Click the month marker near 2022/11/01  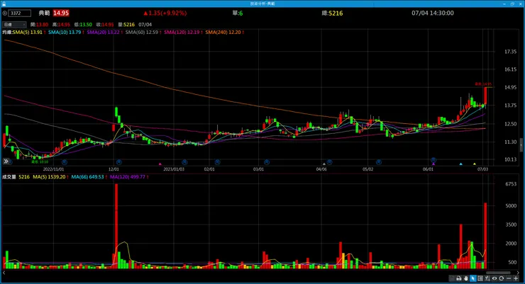(65, 162)
